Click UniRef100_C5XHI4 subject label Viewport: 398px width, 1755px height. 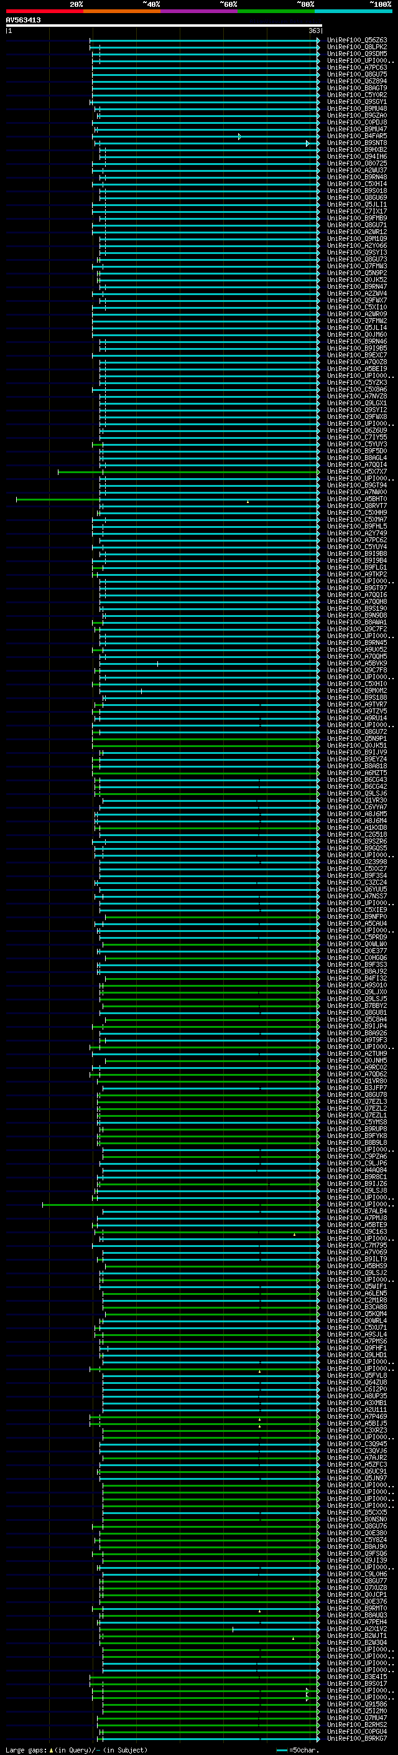357,184
